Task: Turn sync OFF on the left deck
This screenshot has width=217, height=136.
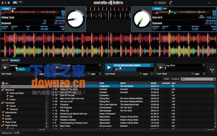Action: coord(14,9)
